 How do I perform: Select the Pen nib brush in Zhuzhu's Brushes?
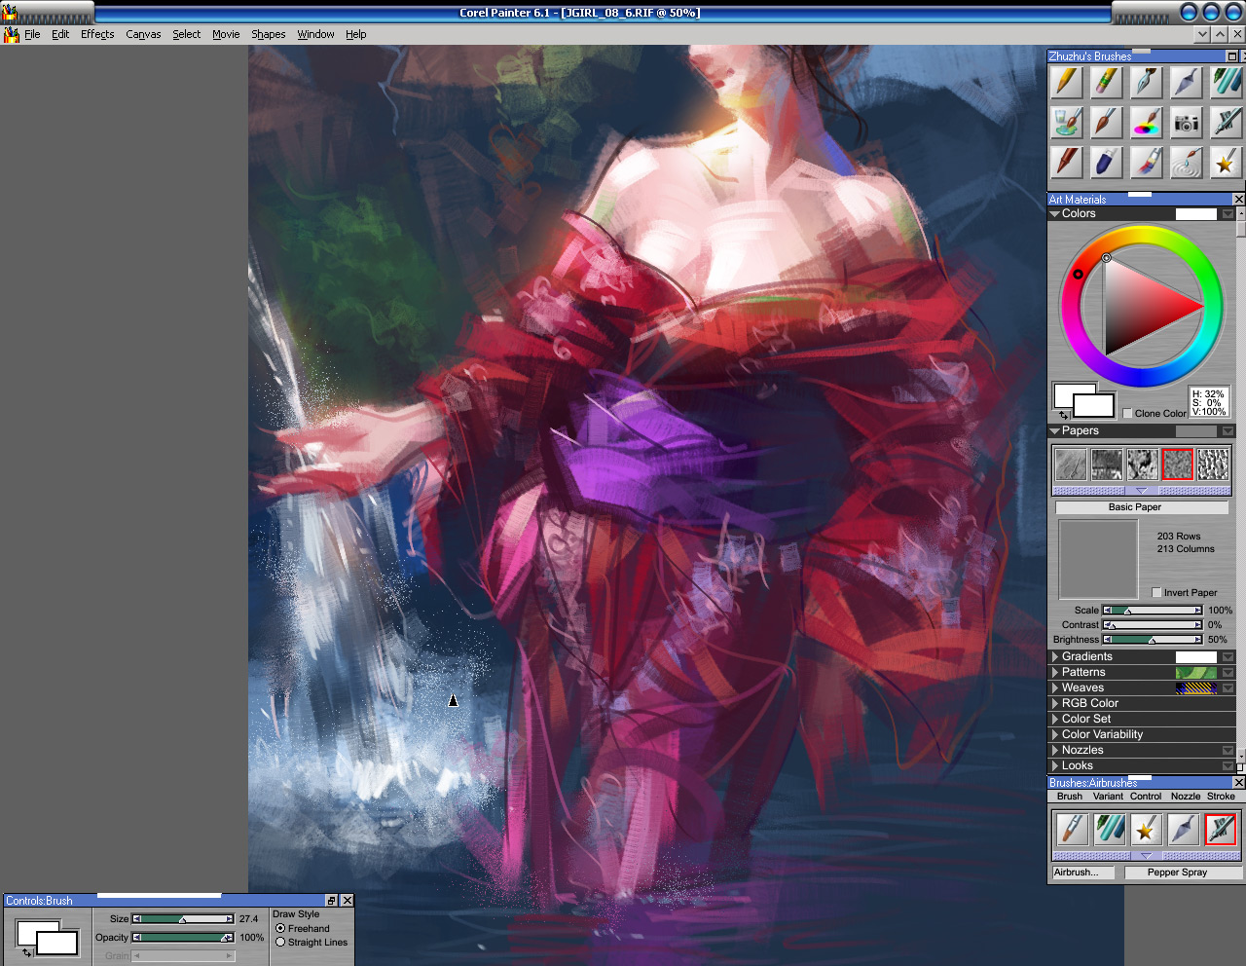point(1146,83)
